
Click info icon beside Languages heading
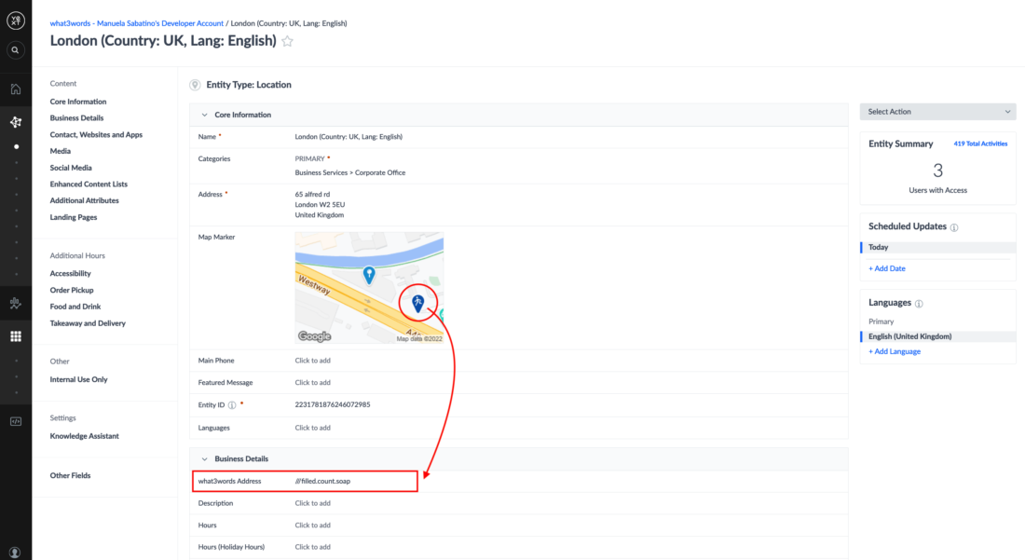click(919, 304)
